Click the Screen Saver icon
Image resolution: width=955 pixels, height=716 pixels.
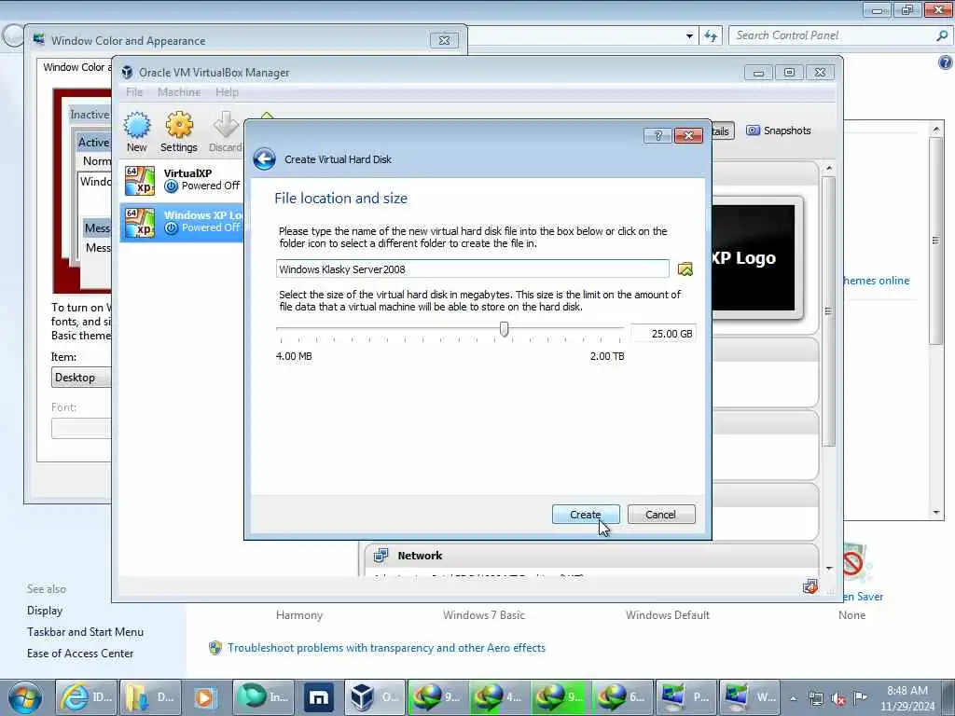click(x=856, y=564)
